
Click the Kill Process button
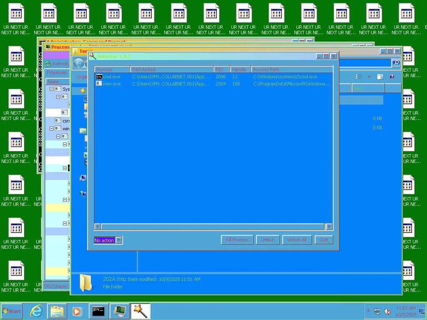(x=237, y=240)
